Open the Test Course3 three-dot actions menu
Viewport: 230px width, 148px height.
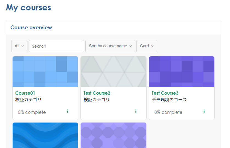204,111
